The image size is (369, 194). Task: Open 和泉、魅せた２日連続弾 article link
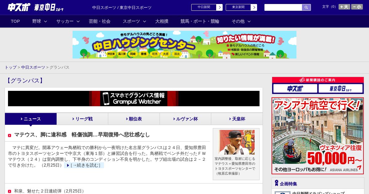click(x=50, y=191)
